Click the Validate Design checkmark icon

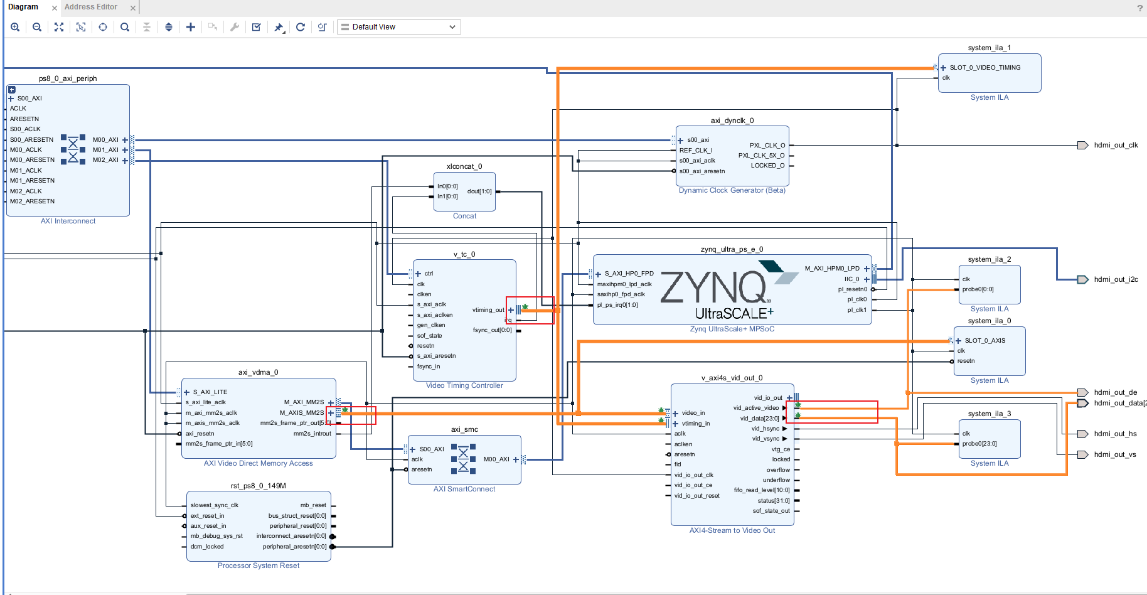click(257, 27)
